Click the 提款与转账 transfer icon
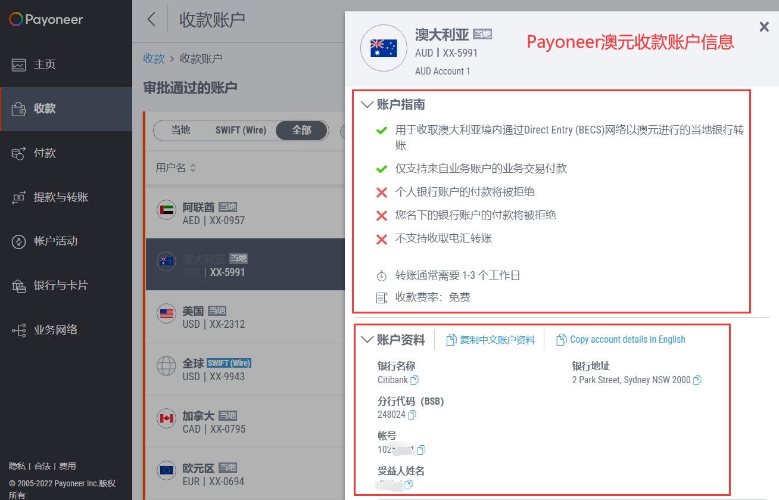The width and height of the screenshot is (779, 500). point(19,197)
